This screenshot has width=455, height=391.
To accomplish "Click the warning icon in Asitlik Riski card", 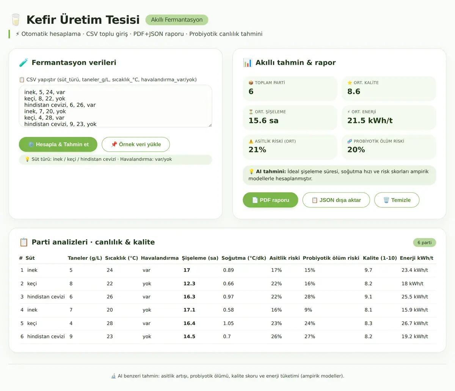I will (x=251, y=141).
